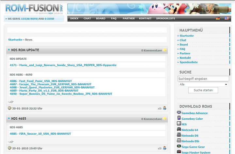Image resolution: width=235 pixels, height=154 pixels.
Task: Open the INDEX navigation item
Action: [74, 18]
